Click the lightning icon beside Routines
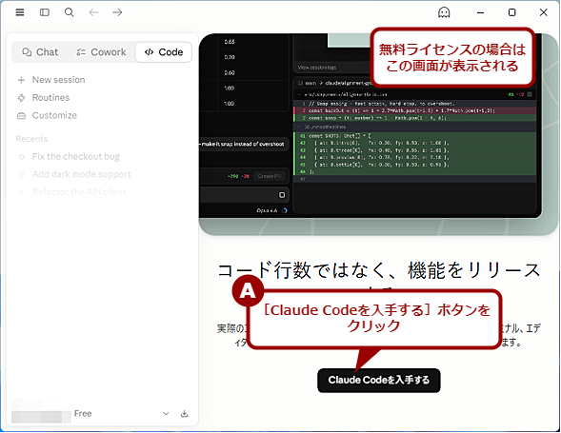This screenshot has height=433, width=561. 22,98
